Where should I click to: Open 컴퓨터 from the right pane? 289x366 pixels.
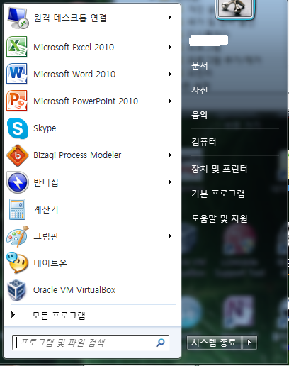coord(204,142)
